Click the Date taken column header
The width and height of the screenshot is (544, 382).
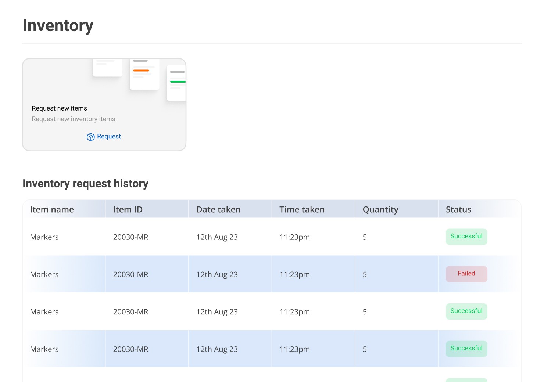tap(218, 209)
